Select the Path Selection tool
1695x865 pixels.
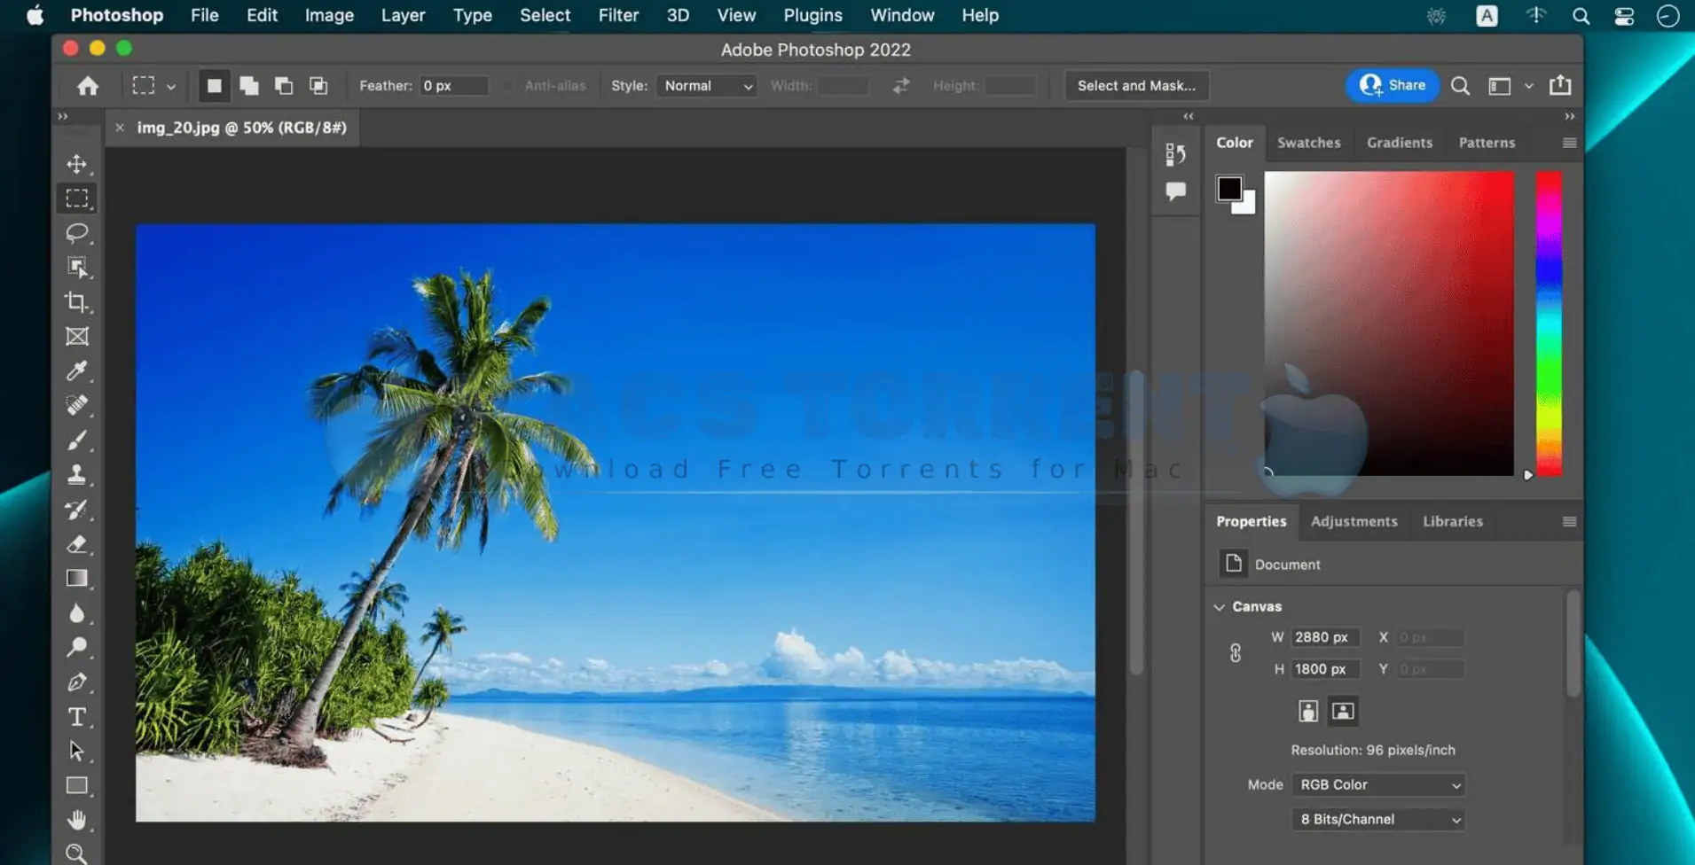77,752
